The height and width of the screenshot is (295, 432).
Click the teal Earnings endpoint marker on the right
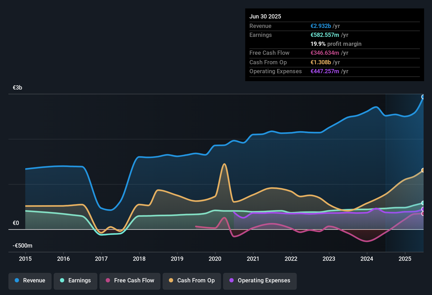click(423, 203)
